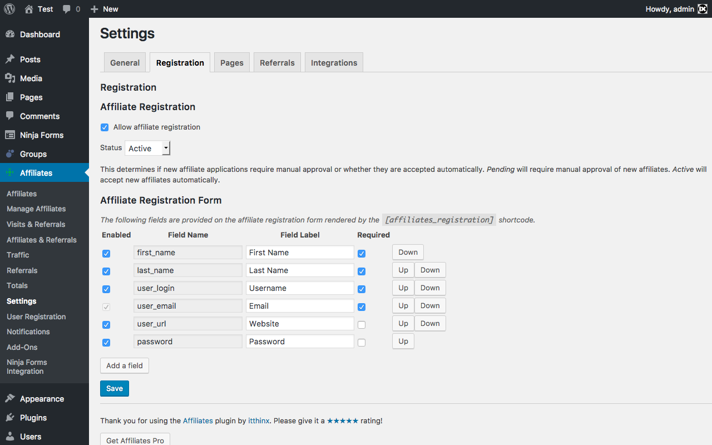This screenshot has width=712, height=445.
Task: Click the Pages icon in the sidebar
Action: (10, 97)
